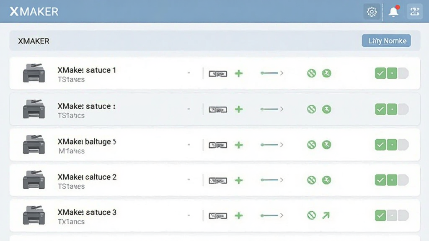The height and width of the screenshot is (241, 429).
Task: Click striped circle icon in baltuge 5 row
Action: click(x=311, y=144)
